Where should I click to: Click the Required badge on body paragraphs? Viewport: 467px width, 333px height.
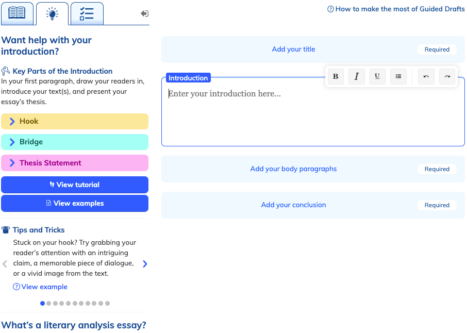point(437,169)
